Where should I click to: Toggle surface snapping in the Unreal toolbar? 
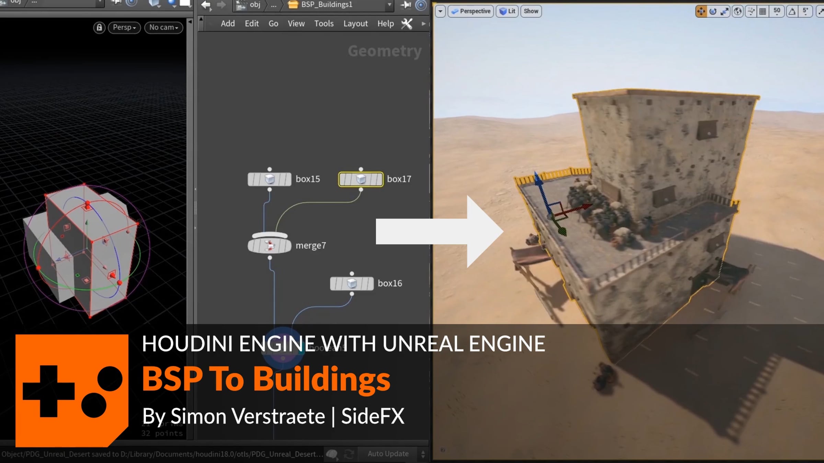coord(751,11)
